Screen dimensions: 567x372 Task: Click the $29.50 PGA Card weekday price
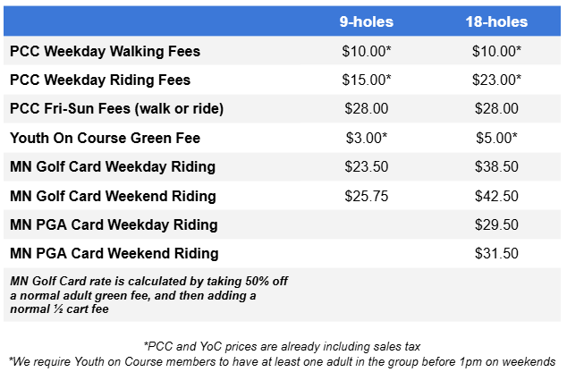click(496, 224)
